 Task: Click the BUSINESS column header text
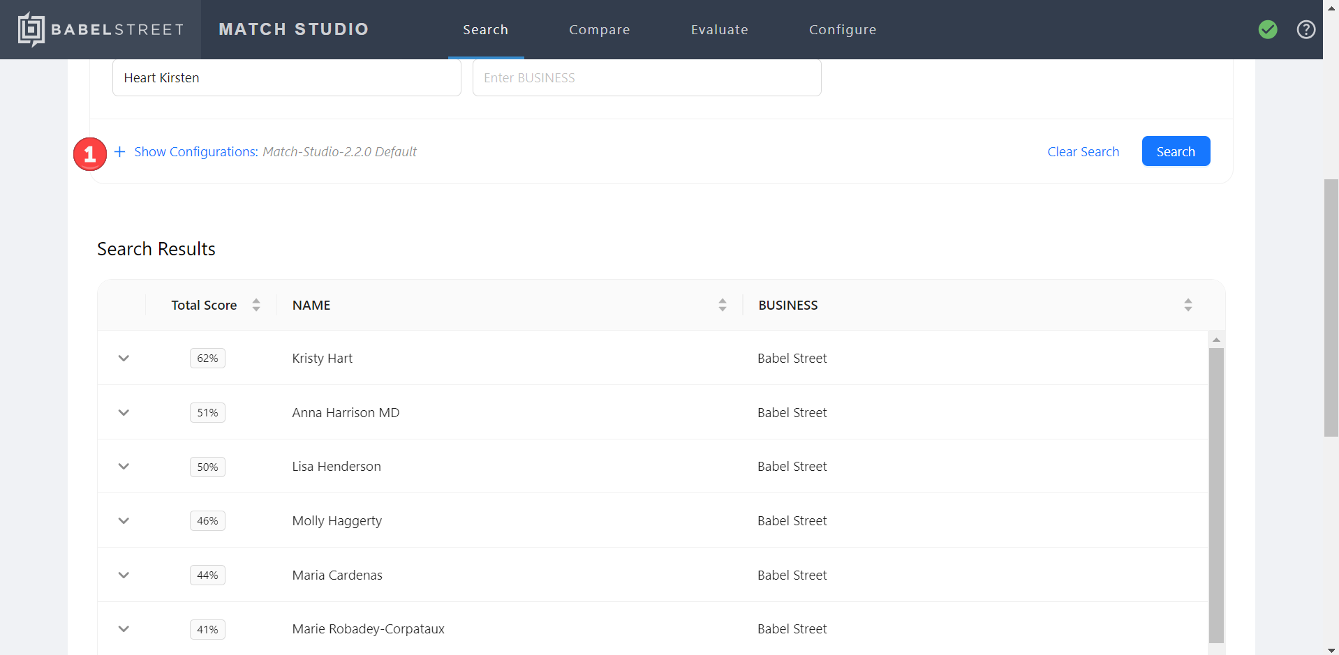pos(788,305)
